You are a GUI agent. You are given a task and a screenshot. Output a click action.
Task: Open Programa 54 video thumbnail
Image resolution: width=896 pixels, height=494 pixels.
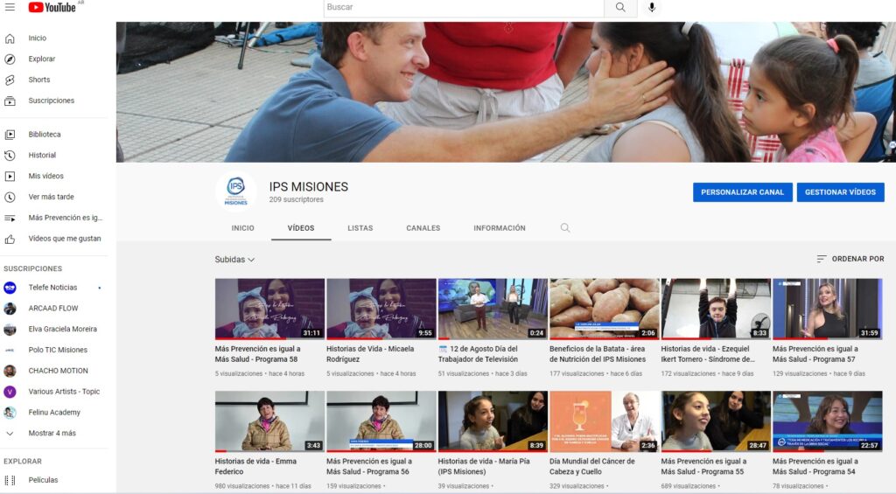point(828,421)
